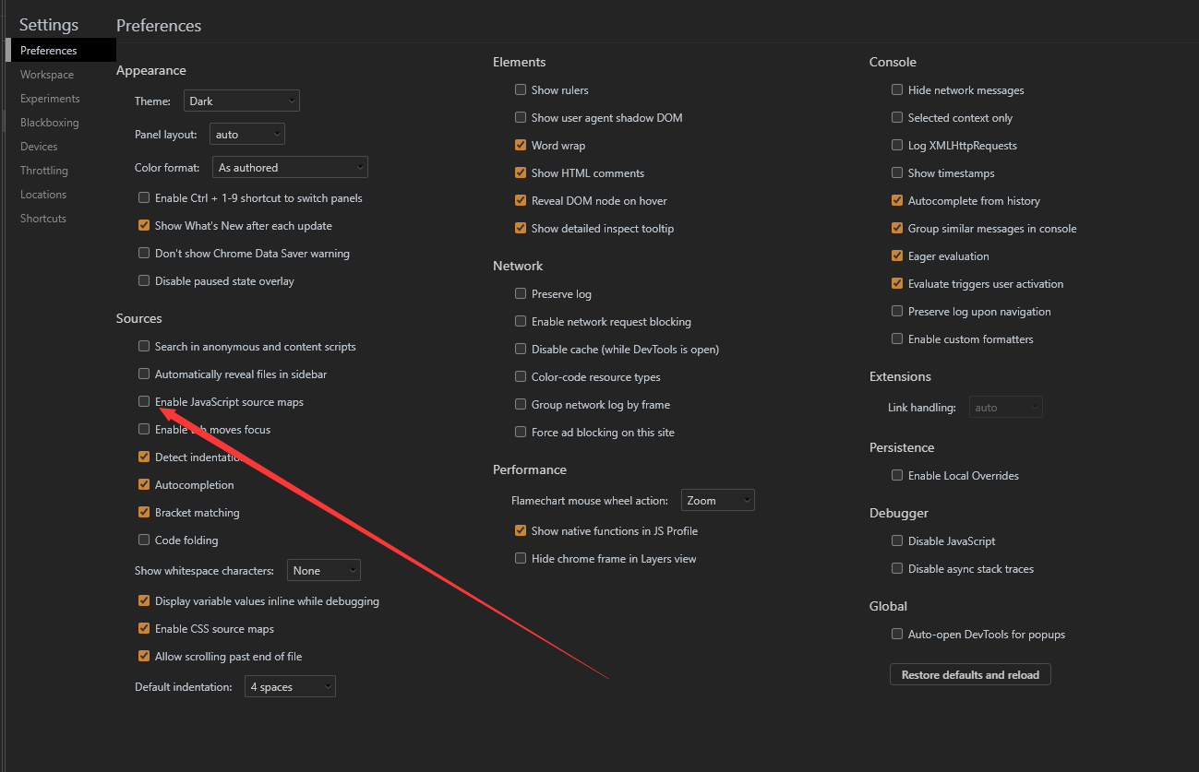Open the Blackboxing settings tab
Viewport: 1199px width, 772px height.
click(50, 123)
